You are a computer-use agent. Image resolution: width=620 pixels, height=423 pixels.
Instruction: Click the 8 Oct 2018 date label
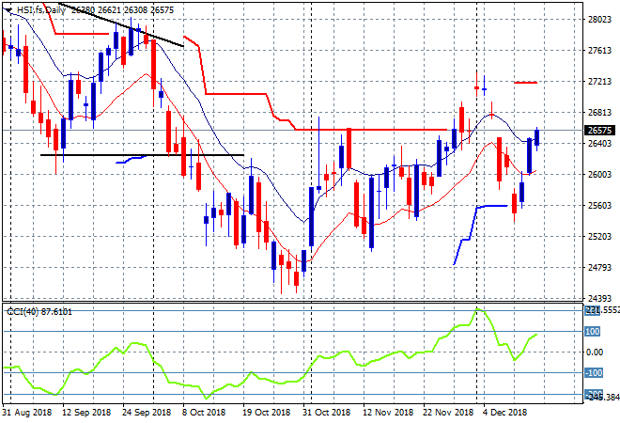coord(204,413)
